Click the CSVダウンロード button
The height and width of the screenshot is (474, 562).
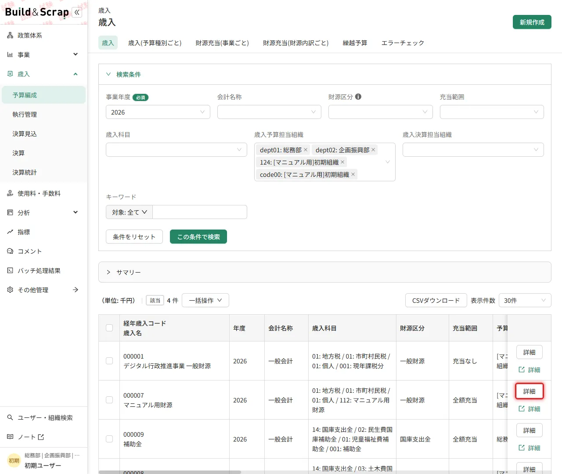pos(436,301)
